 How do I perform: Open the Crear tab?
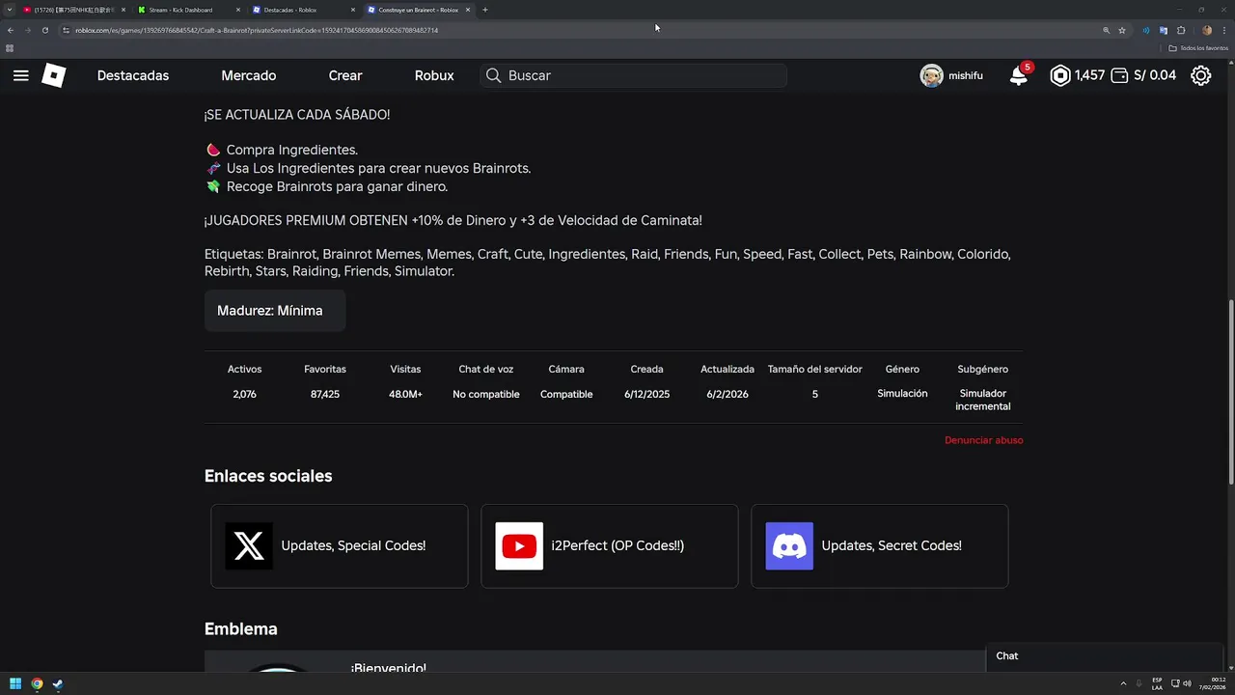tap(345, 75)
